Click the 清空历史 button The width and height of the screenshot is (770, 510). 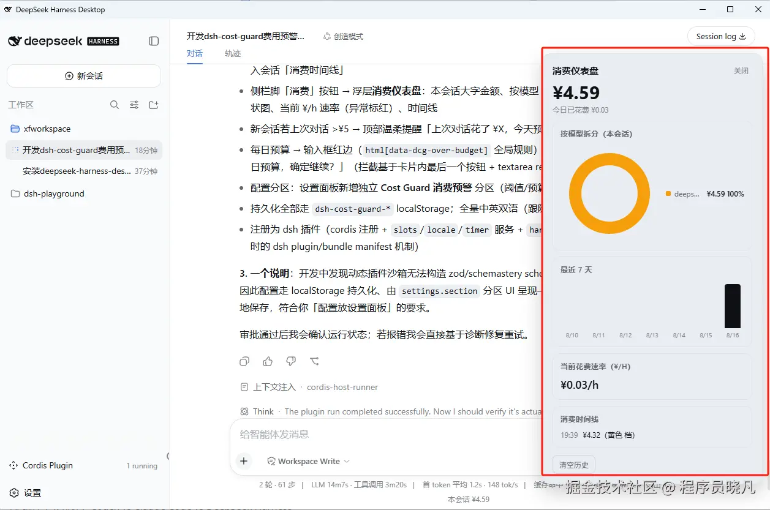574,465
